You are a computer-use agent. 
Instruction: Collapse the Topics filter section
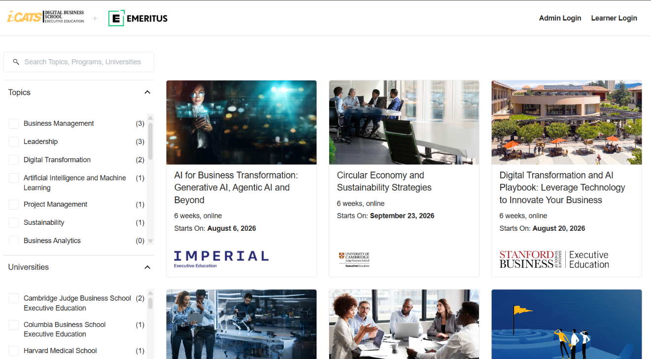tap(147, 92)
